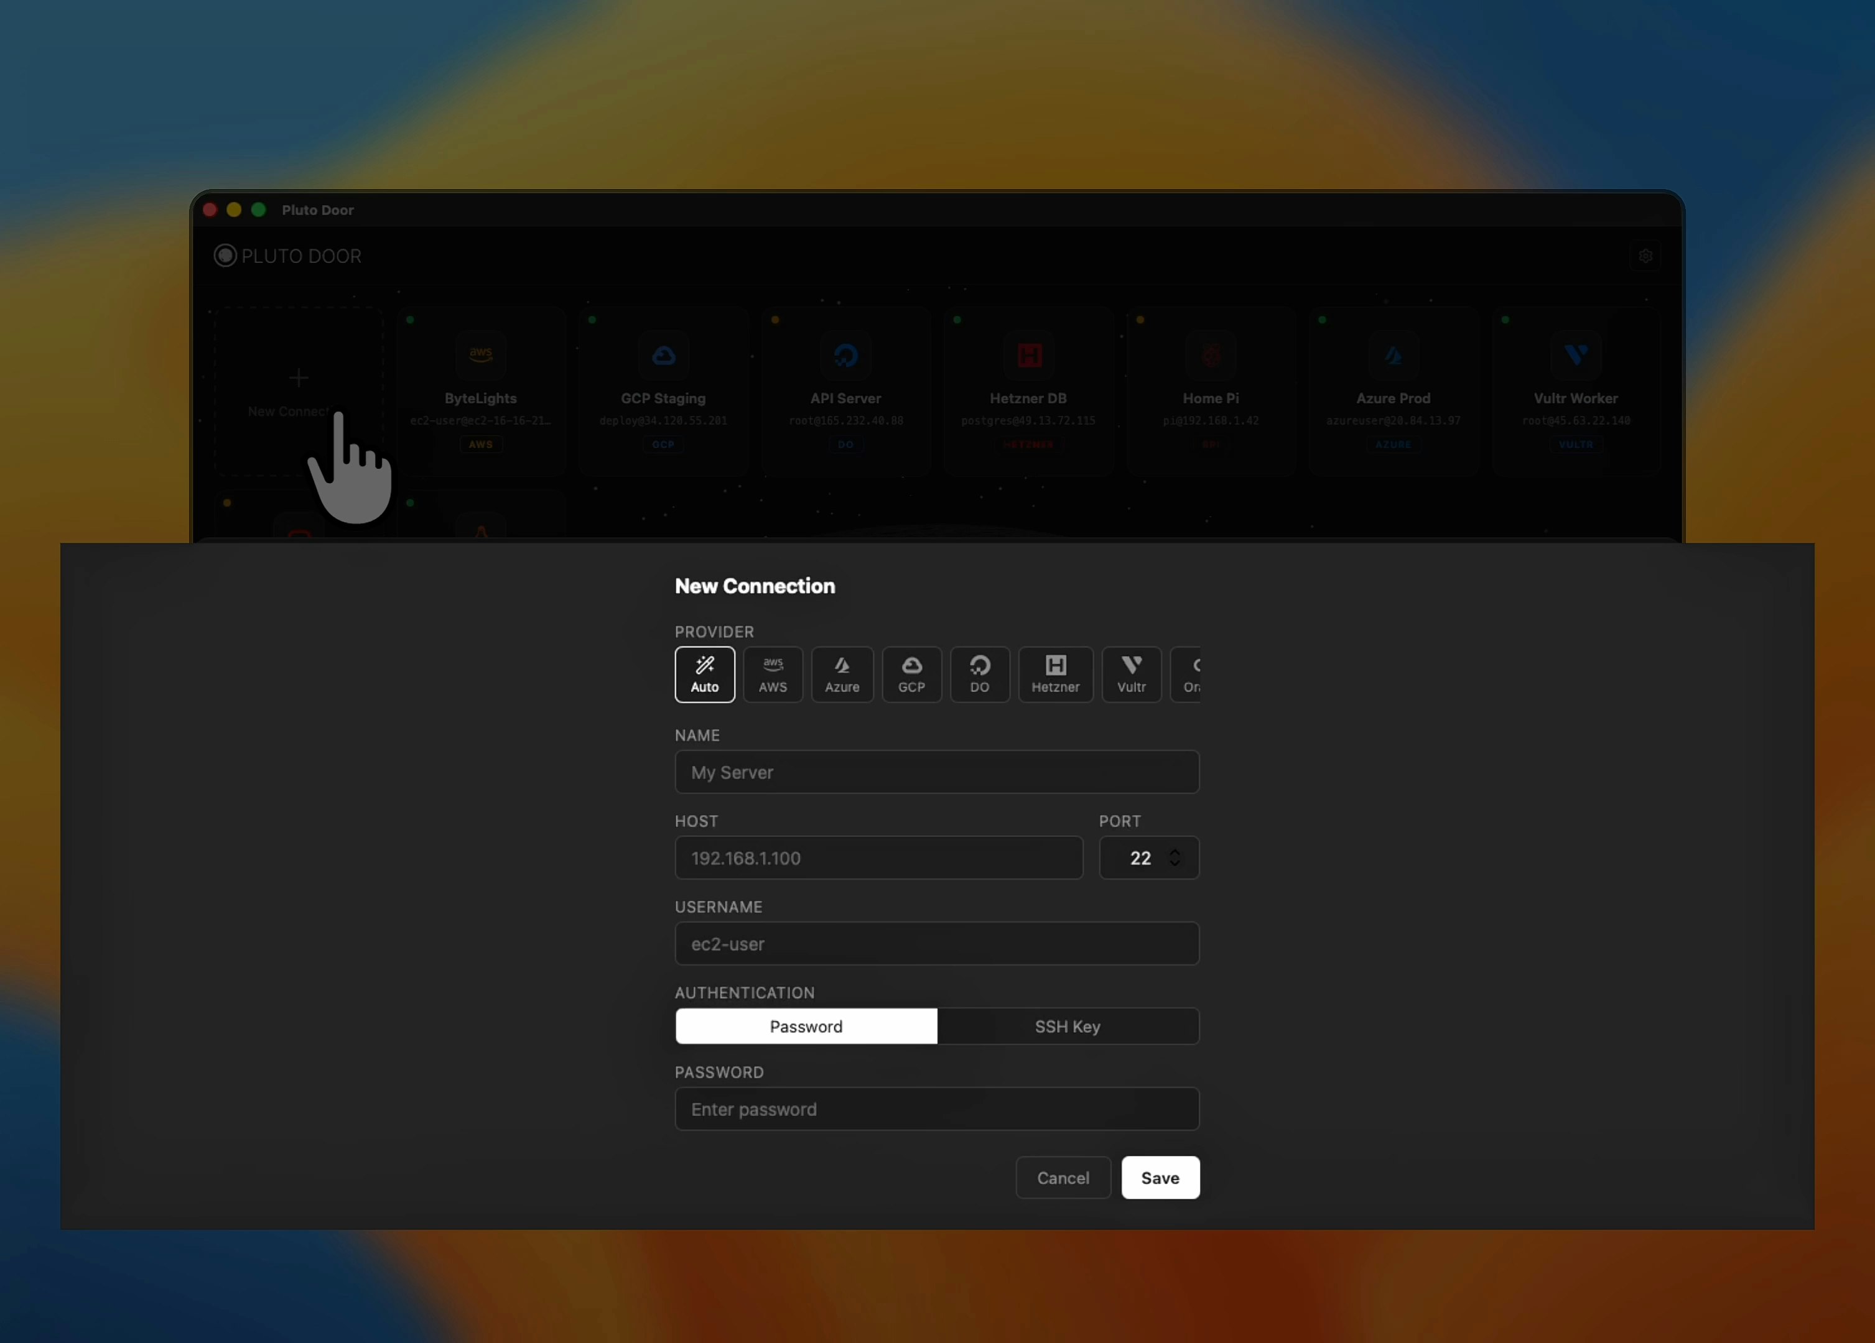1875x1343 pixels.
Task: Click the Pluto Door logo icon
Action: [x=225, y=256]
